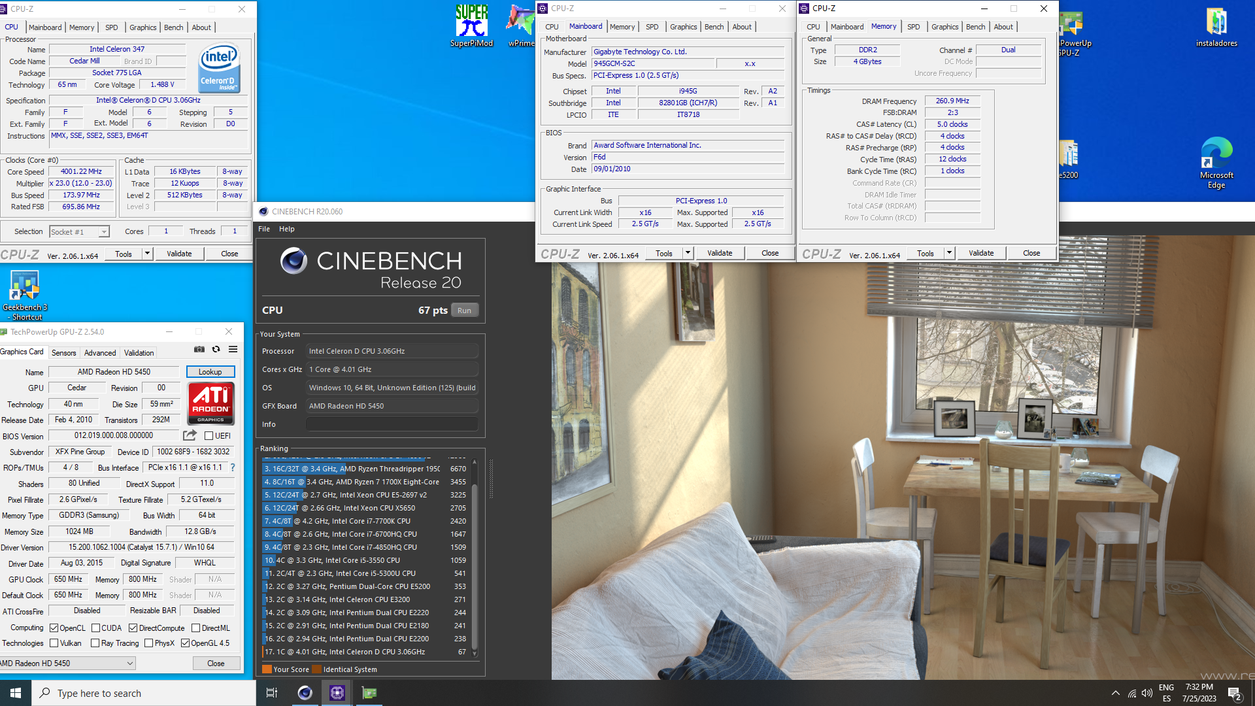The width and height of the screenshot is (1255, 706).
Task: Expand Tools dropdown in Memory CPU-Z window
Action: 949,253
